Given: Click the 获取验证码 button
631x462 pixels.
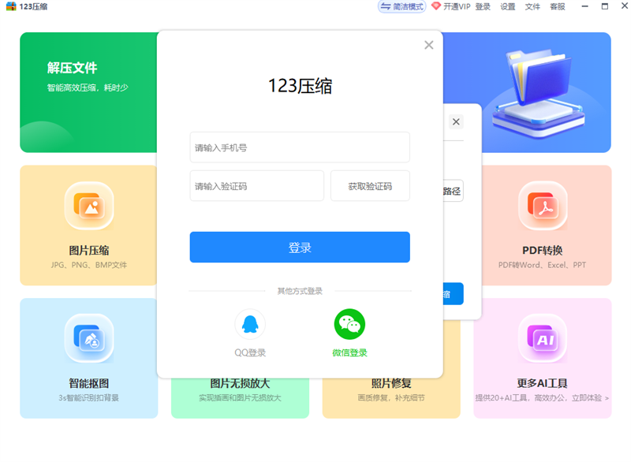Looking at the screenshot, I should pyautogui.click(x=370, y=186).
